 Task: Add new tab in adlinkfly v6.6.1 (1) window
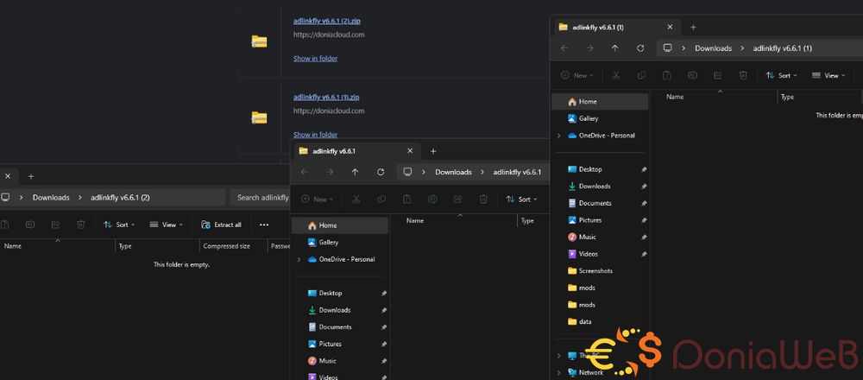[x=693, y=27]
